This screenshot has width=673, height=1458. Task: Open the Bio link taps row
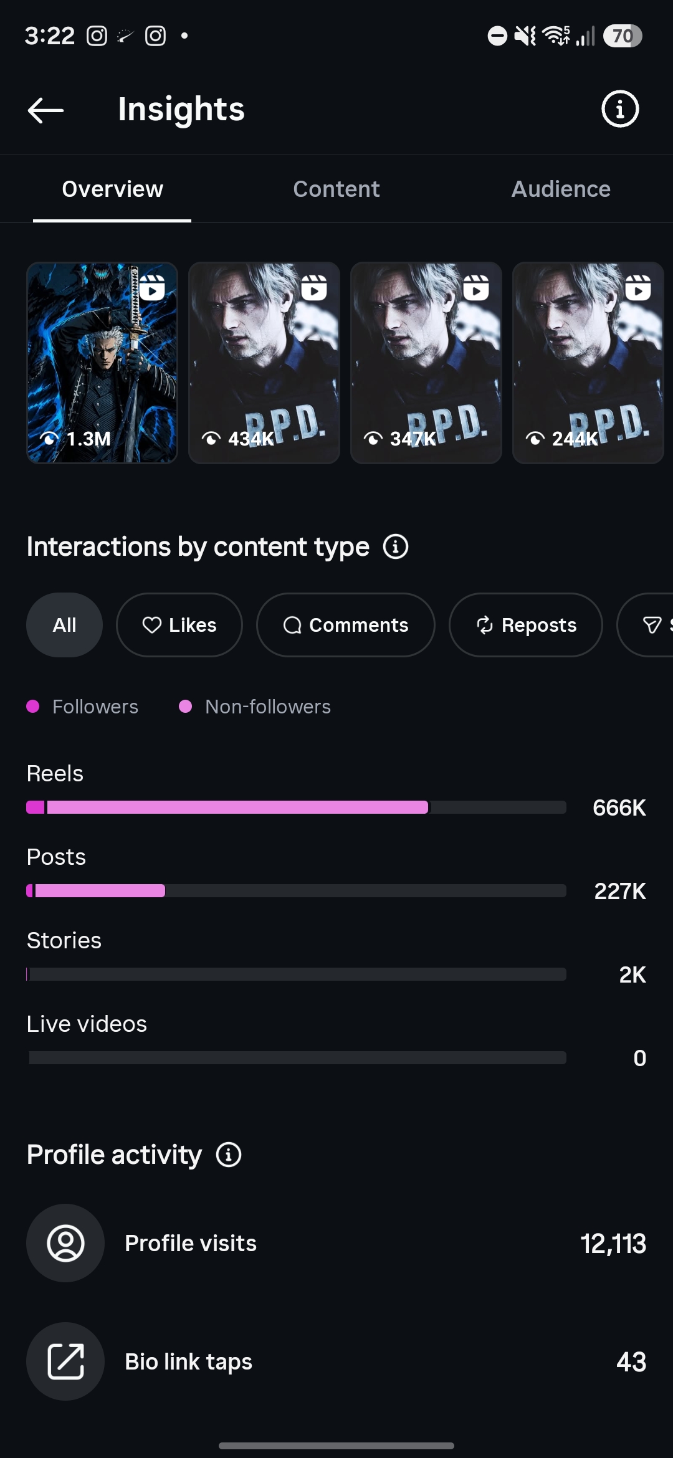coord(336,1361)
